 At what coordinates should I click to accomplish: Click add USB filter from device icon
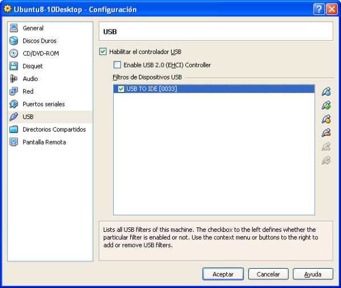point(326,105)
